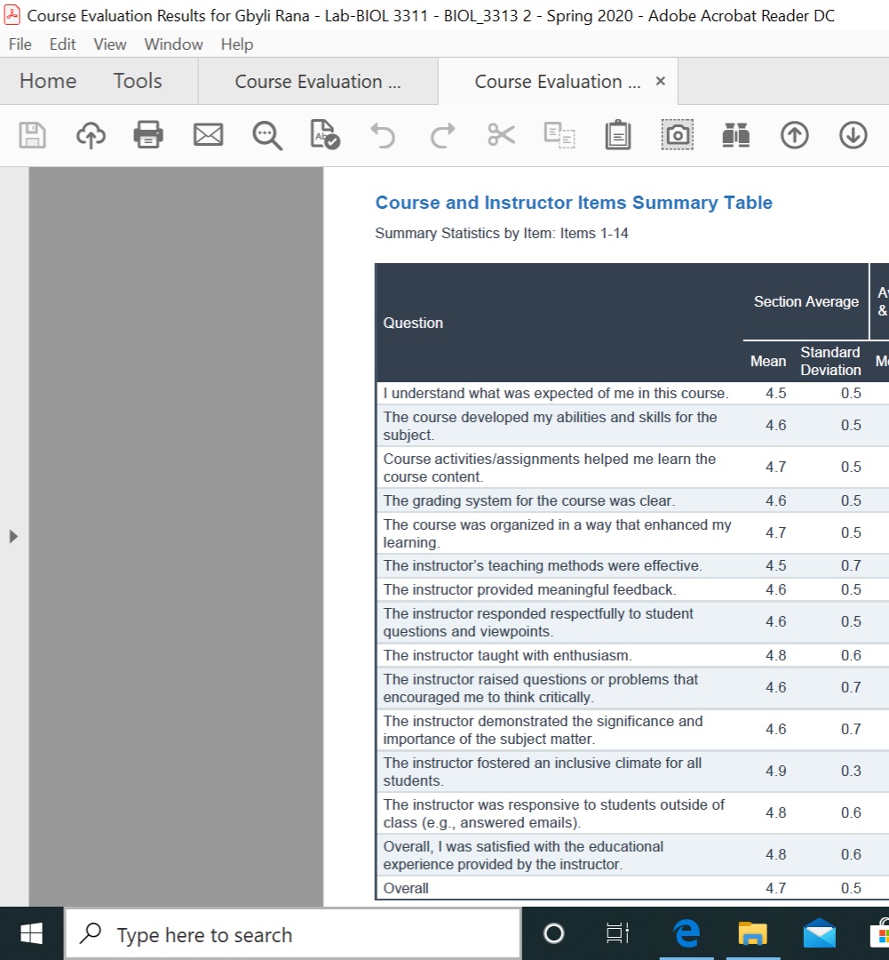889x960 pixels.
Task: Click the taskbar search box
Action: [292, 934]
